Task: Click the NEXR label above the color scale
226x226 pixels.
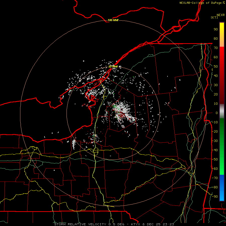Action: (221, 15)
